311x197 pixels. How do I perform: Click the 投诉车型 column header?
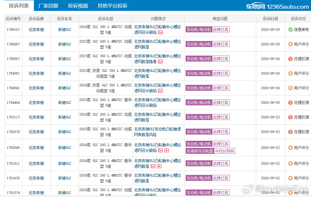pos(105,19)
